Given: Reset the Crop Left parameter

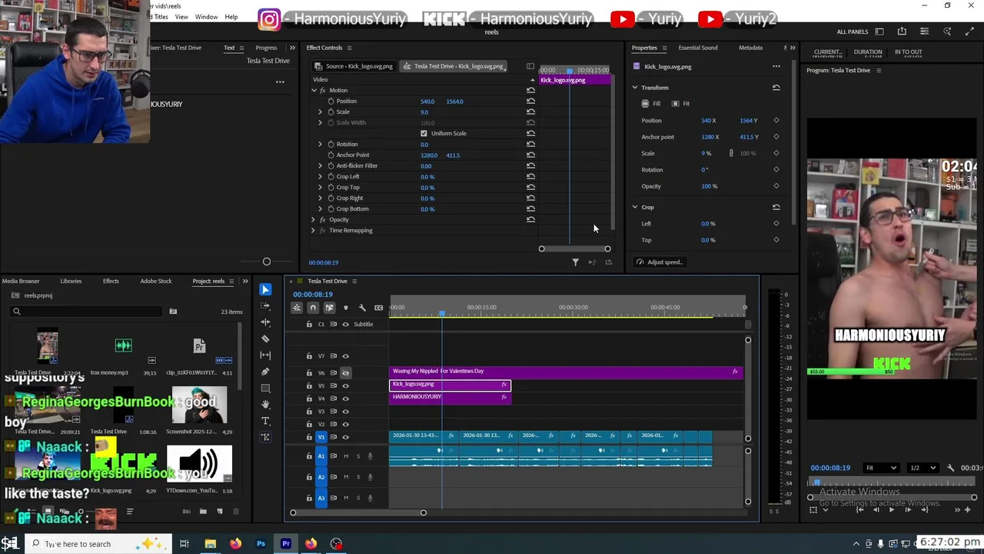Looking at the screenshot, I should [x=530, y=176].
